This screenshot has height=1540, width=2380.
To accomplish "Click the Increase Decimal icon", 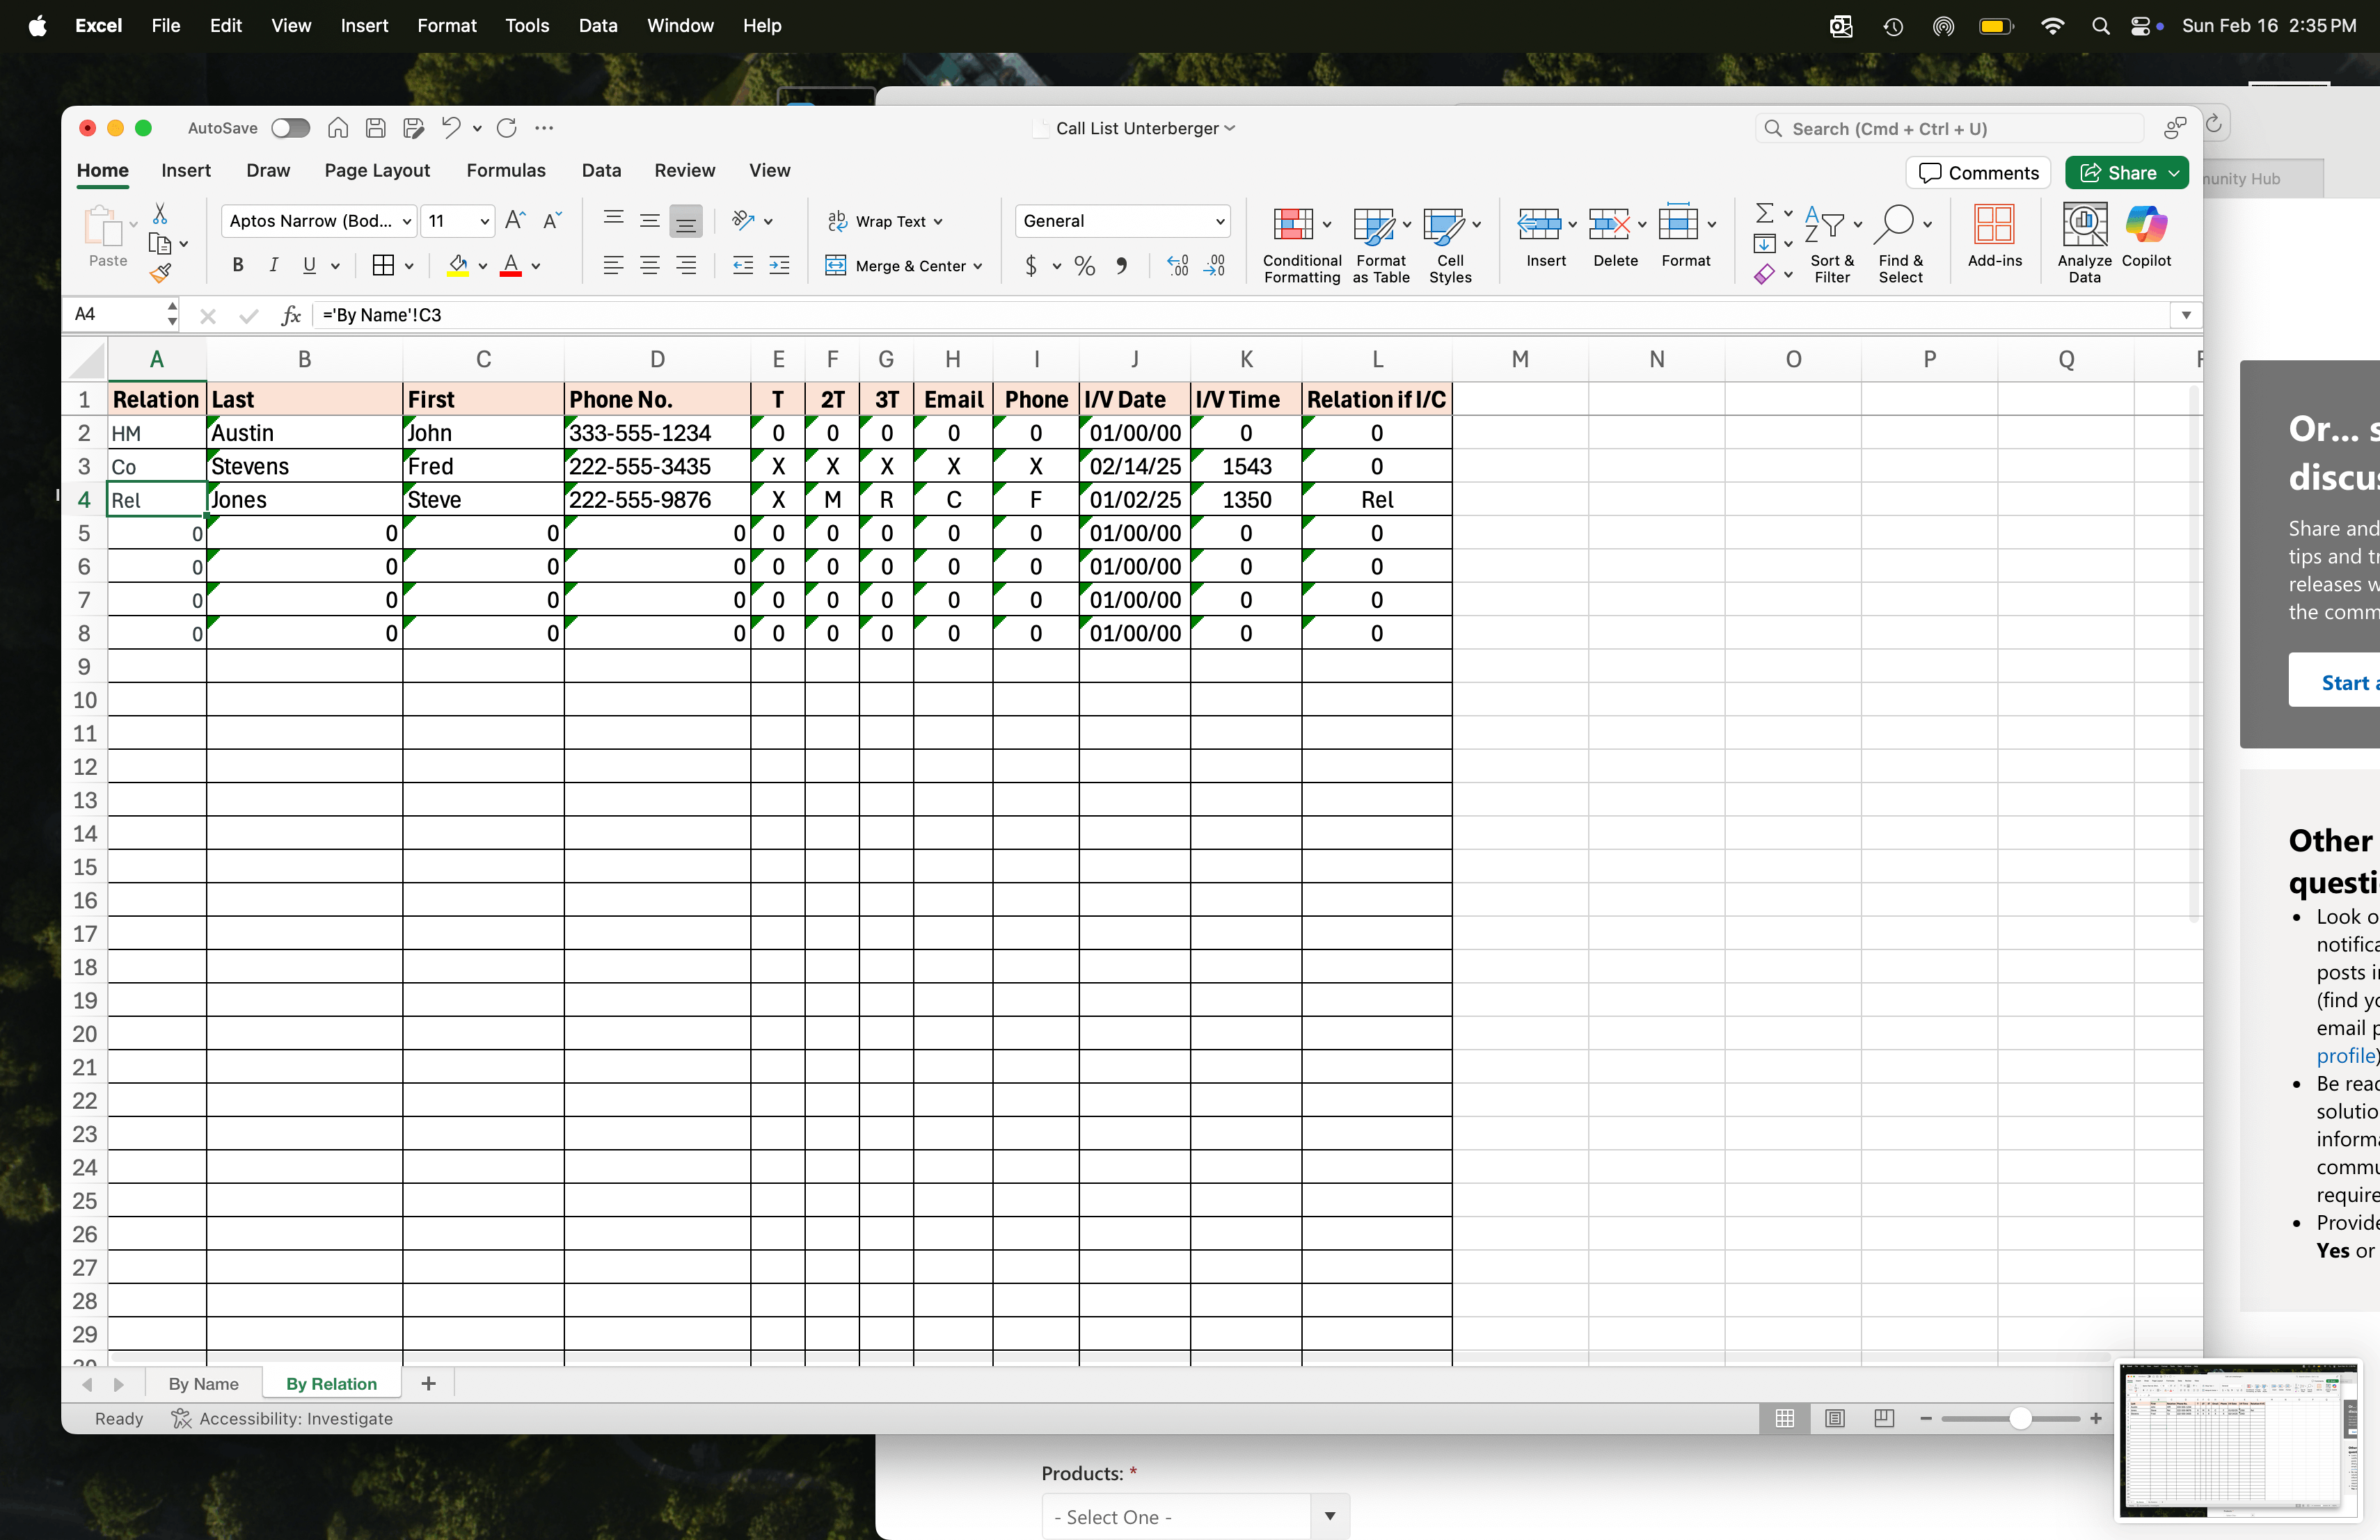I will (x=1178, y=266).
